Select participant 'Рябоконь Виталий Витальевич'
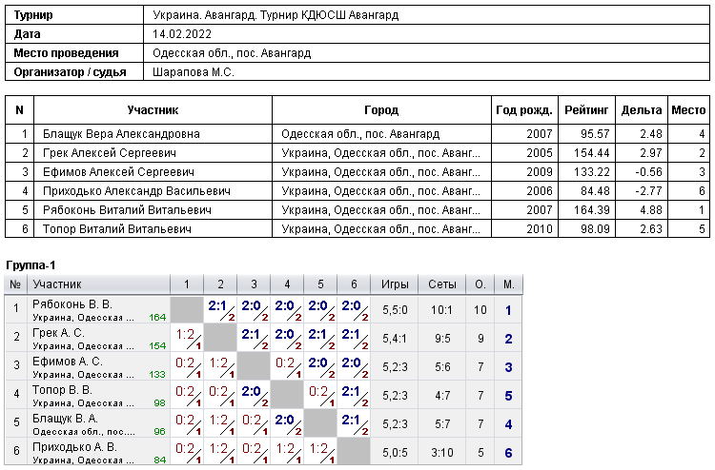The image size is (715, 470). click(127, 210)
